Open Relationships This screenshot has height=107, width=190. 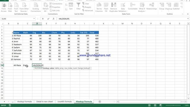point(152,6)
